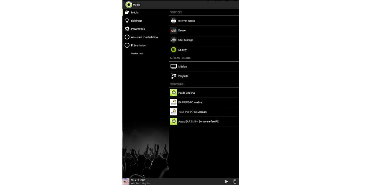Screen dimensions: 370x185
Task: Open the Paramètres gear icon
Action: tap(127, 29)
